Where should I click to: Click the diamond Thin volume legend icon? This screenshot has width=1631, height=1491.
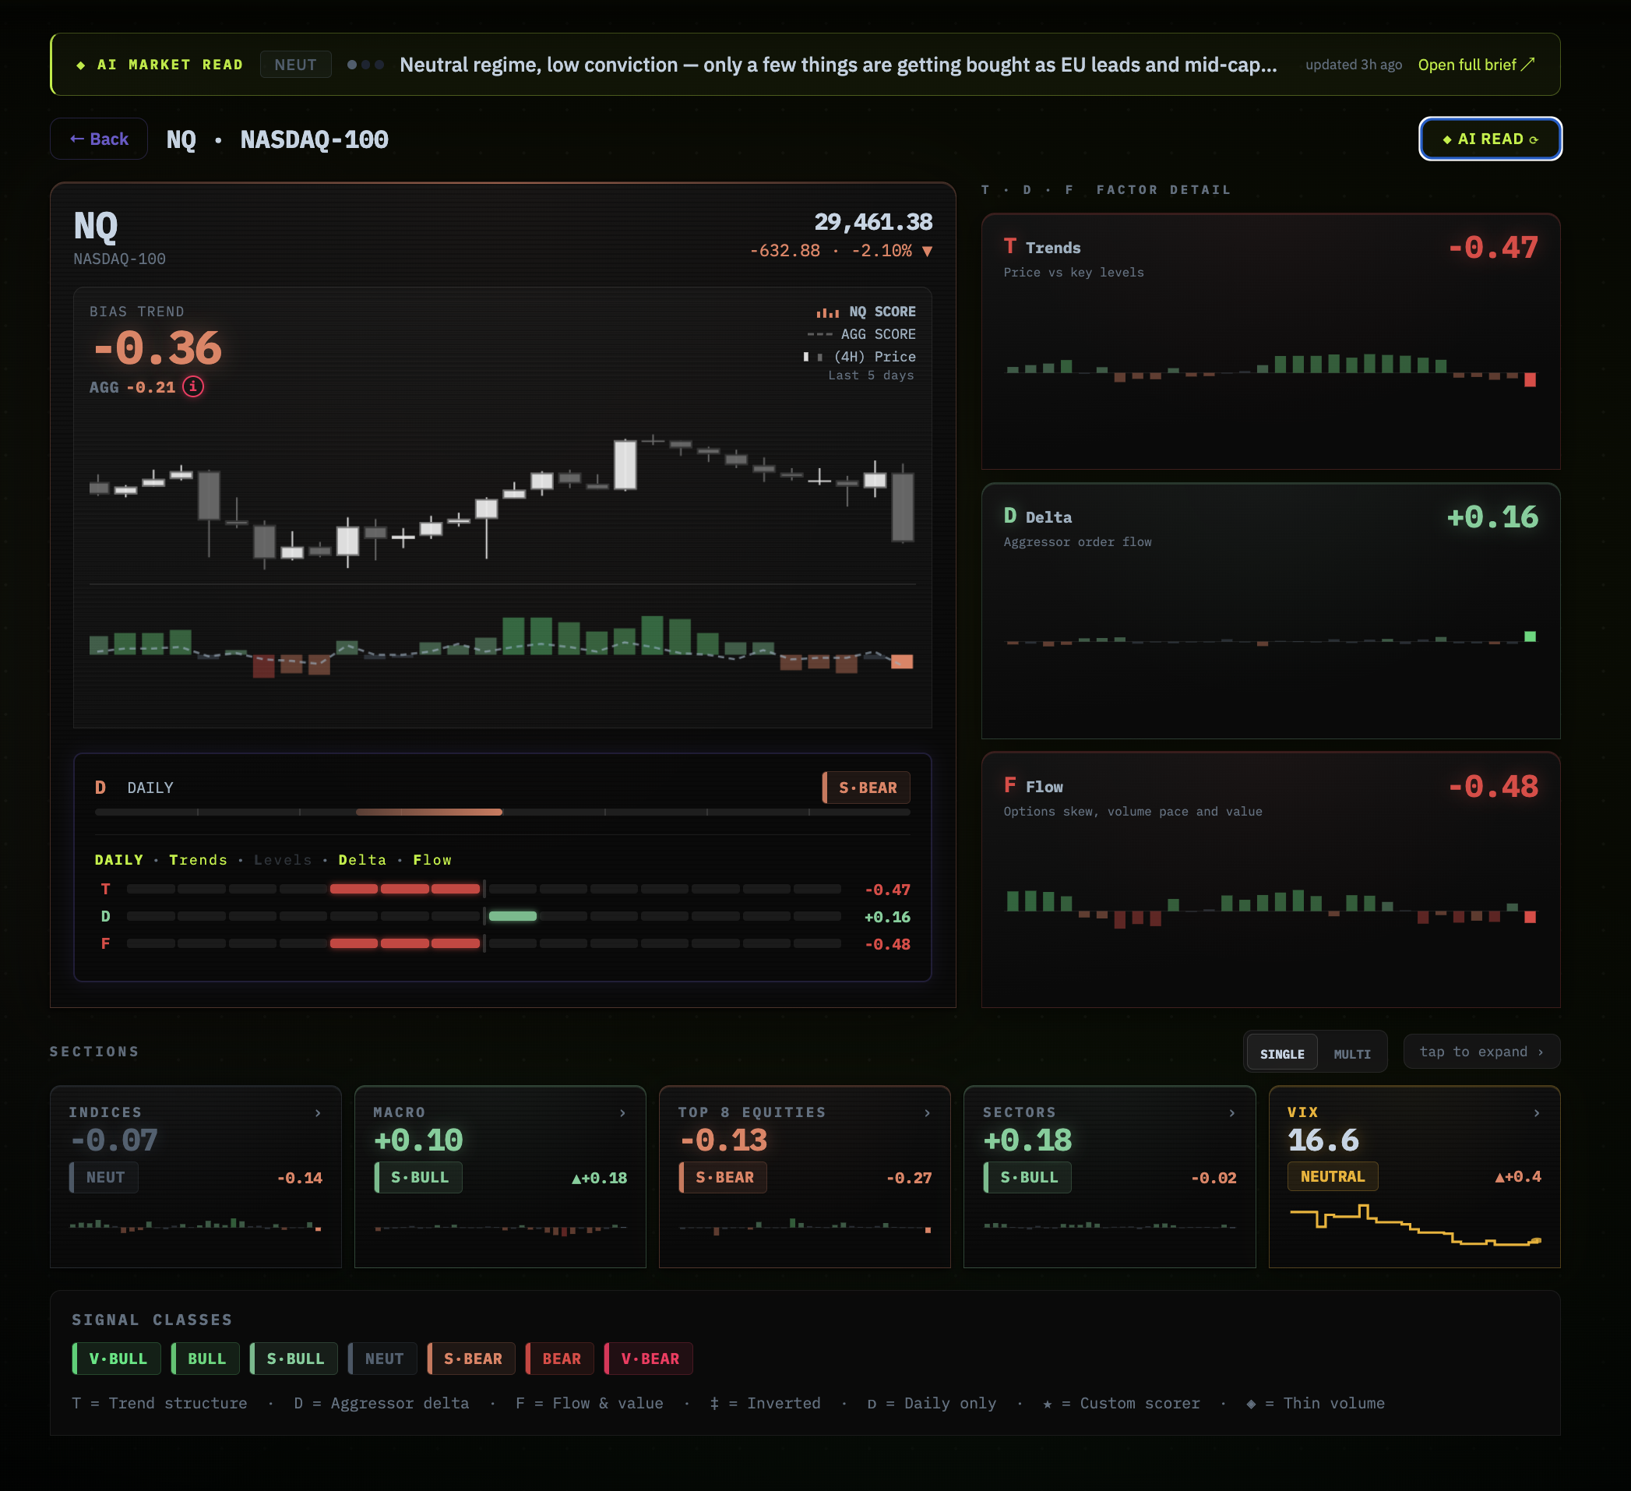click(x=1251, y=1404)
